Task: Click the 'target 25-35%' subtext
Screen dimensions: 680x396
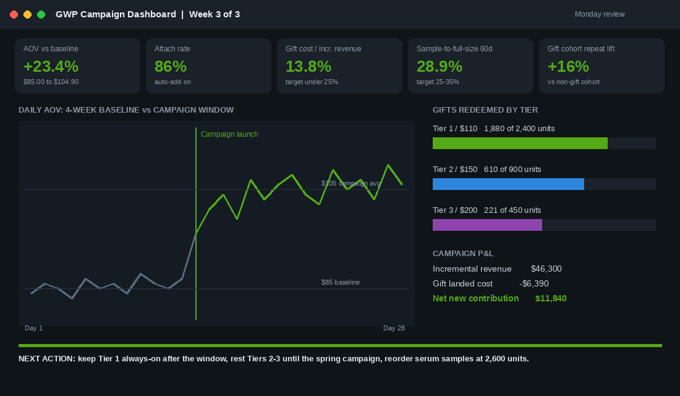Action: (x=438, y=82)
